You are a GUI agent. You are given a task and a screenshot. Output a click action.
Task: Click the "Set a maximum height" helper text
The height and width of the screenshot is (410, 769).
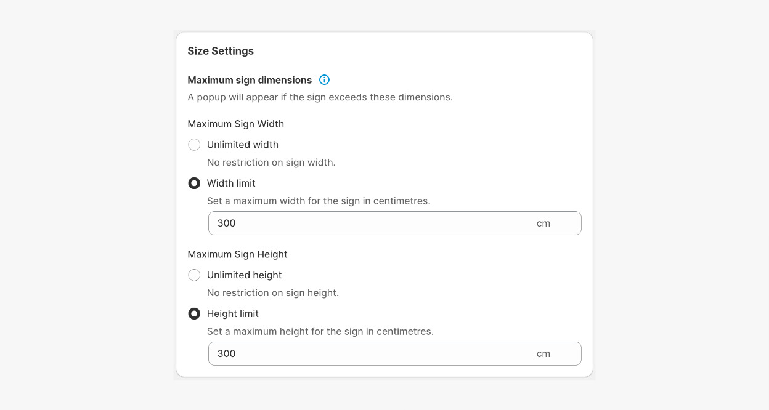tap(320, 331)
